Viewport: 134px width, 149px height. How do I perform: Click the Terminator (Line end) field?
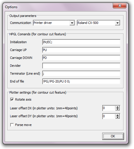click(x=81, y=73)
